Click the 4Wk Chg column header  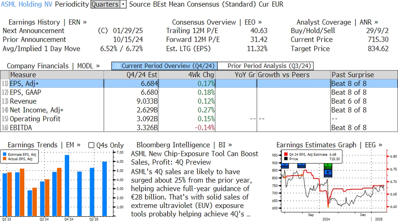point(187,75)
